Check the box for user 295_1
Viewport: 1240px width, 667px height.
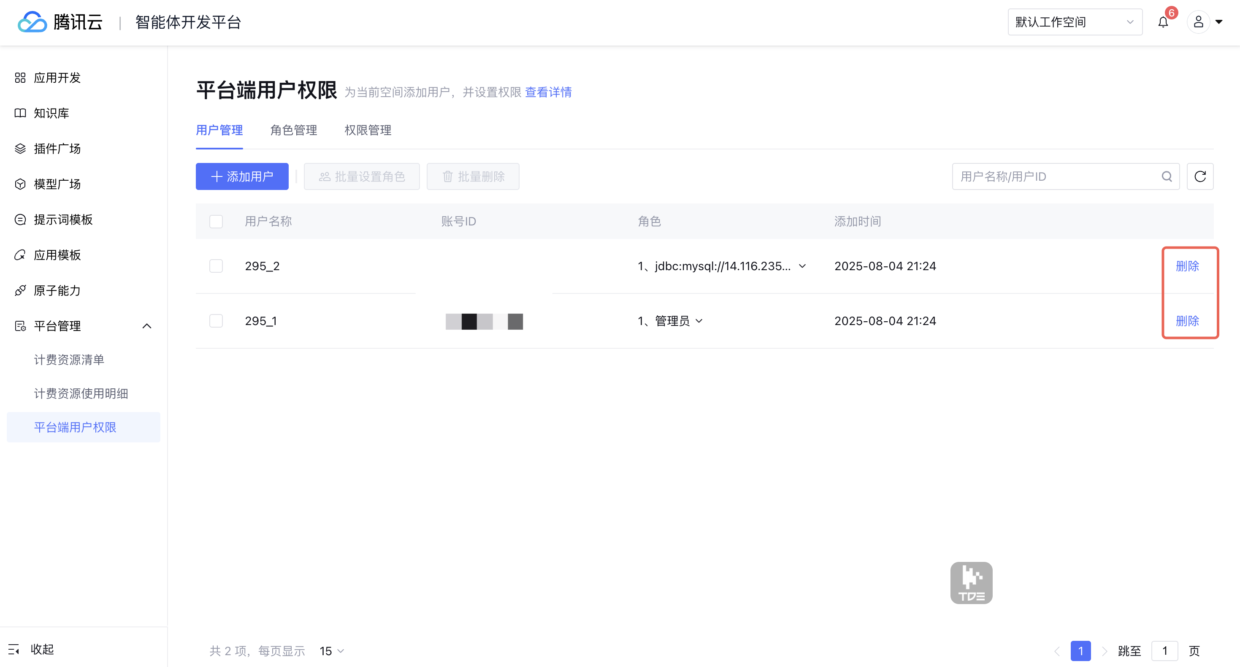(216, 321)
